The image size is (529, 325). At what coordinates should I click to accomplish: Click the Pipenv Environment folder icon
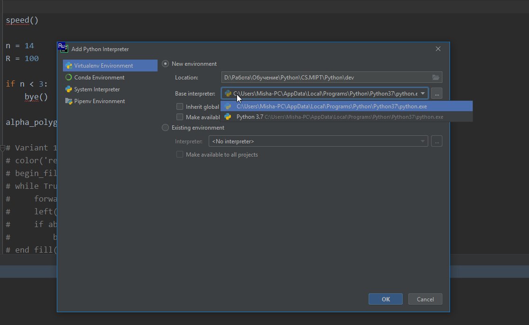(x=69, y=101)
